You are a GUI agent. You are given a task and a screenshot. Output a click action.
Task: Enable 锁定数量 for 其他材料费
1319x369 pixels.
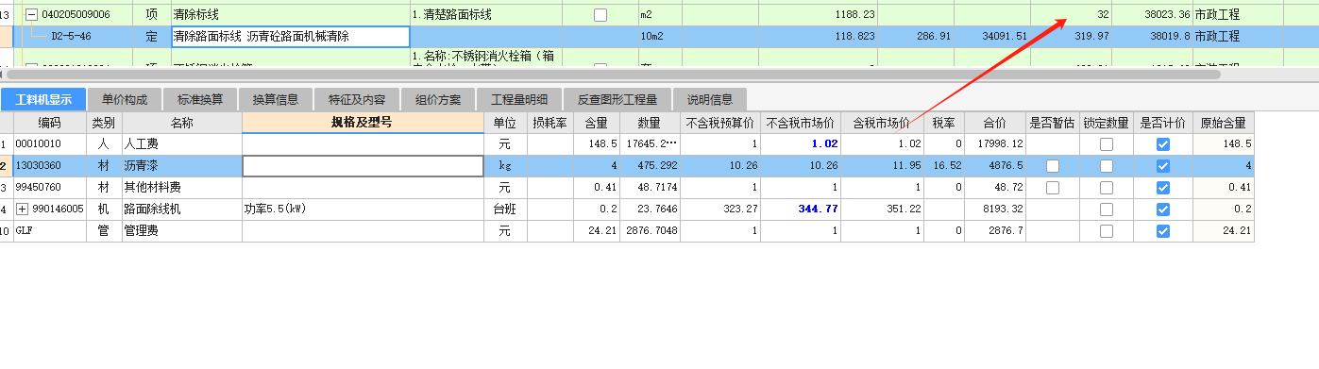(x=1107, y=188)
